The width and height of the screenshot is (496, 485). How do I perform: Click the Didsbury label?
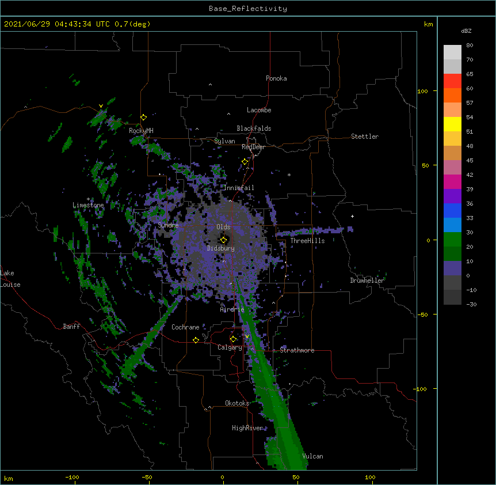coord(221,248)
